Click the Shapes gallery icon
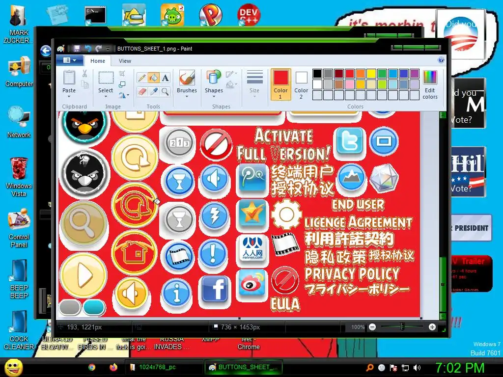503x377 pixels. click(x=214, y=78)
